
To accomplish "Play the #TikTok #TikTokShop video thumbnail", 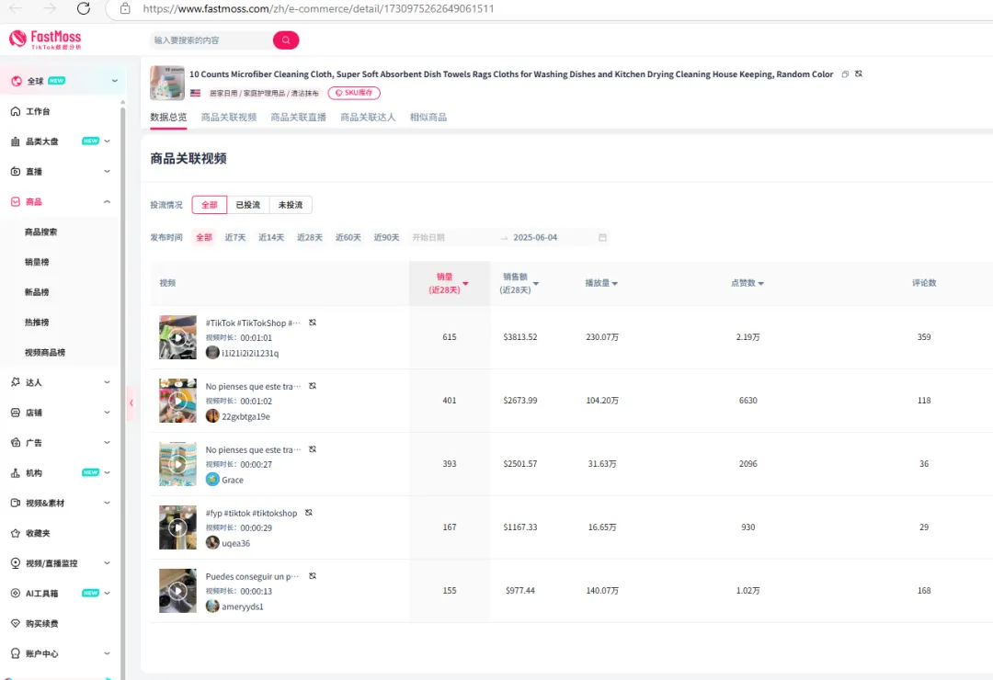I will click(x=178, y=337).
